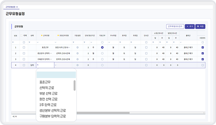
Task: Choose 구매본부 탄력적 근로 from dropdown list
Action: 53,116
